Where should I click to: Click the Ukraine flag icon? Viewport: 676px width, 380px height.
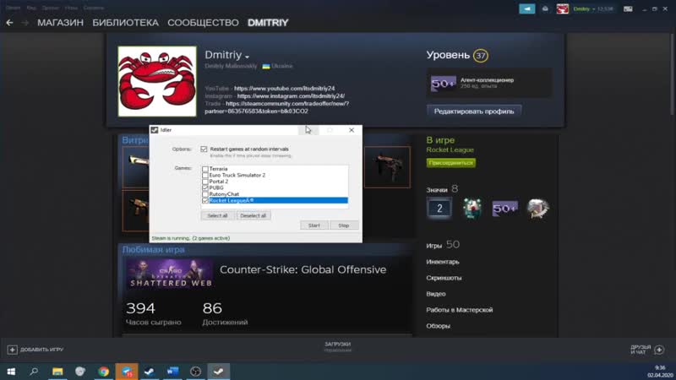click(266, 66)
